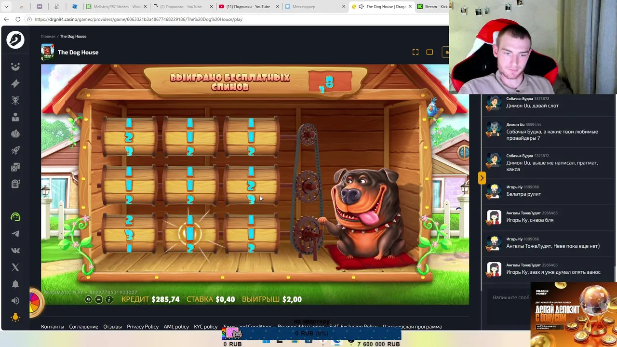The height and width of the screenshot is (347, 617).
Task: Close The Dog House browser tab
Action: [410, 7]
